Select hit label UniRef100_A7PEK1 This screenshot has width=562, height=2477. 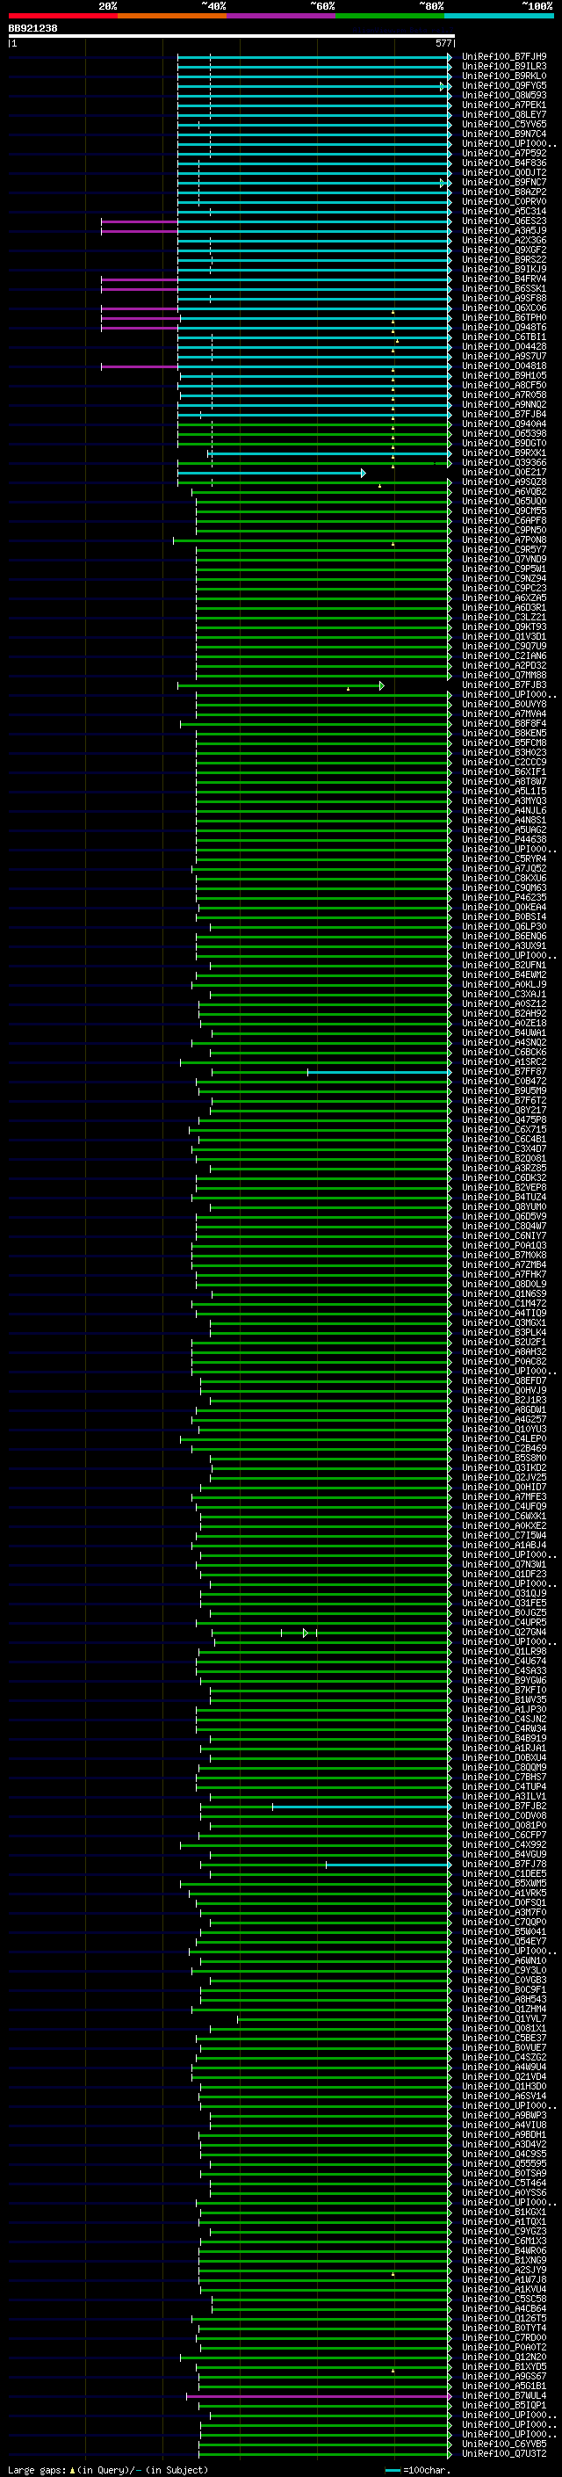click(x=504, y=105)
